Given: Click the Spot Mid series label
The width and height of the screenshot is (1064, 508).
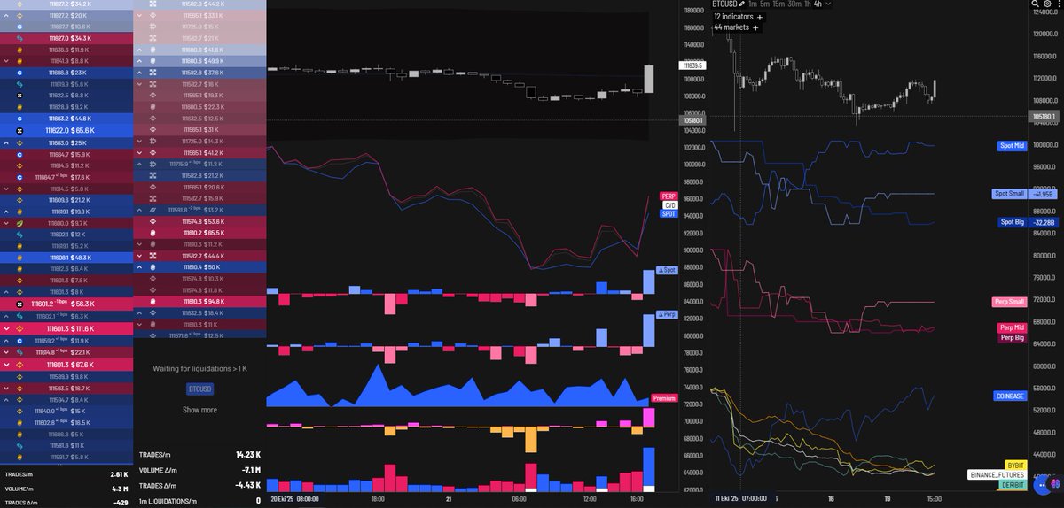Looking at the screenshot, I should [1012, 144].
